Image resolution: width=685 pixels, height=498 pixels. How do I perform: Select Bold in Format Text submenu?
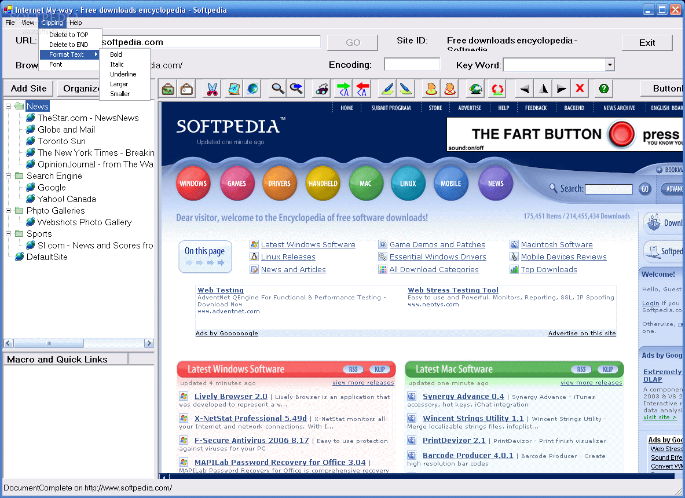coord(116,54)
